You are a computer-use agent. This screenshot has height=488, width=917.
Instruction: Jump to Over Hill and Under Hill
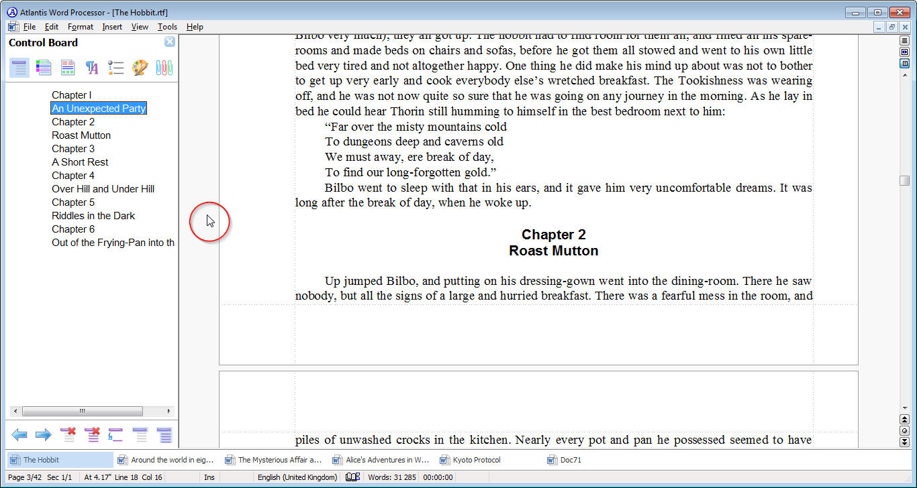click(x=103, y=189)
